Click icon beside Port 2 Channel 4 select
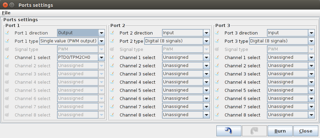The height and width of the screenshot is (138, 320). pyautogui.click(x=112, y=82)
